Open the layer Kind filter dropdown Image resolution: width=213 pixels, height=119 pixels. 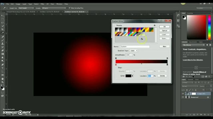(x=187, y=82)
